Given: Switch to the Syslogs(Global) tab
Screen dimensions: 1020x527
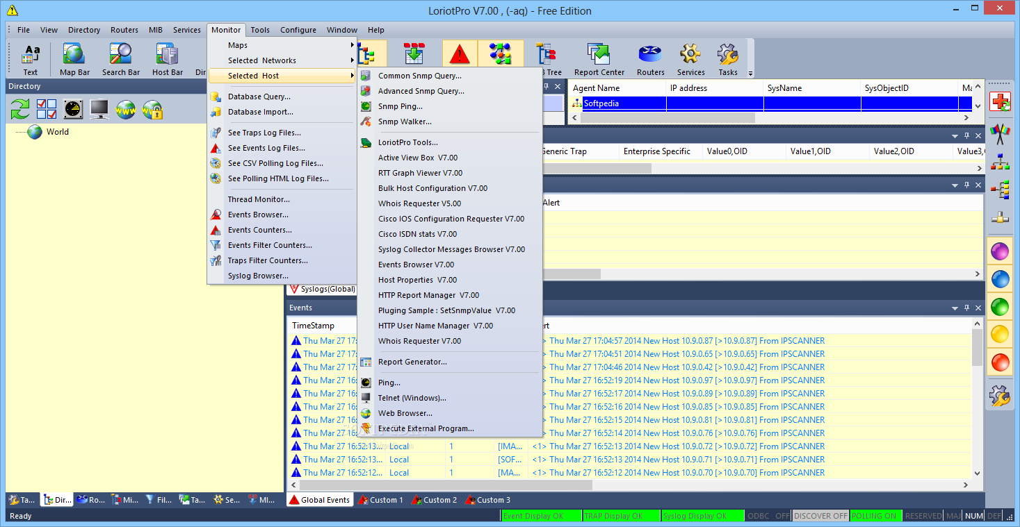Looking at the screenshot, I should pos(323,289).
